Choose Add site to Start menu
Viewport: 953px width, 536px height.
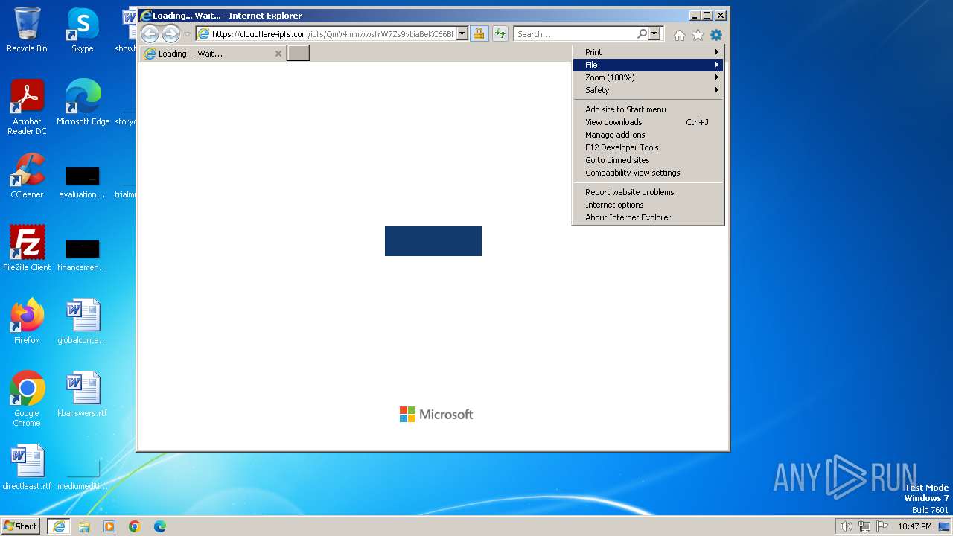[648, 109]
